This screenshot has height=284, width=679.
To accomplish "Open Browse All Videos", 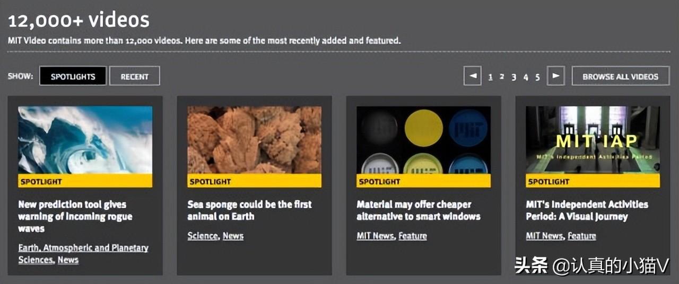I will [621, 76].
